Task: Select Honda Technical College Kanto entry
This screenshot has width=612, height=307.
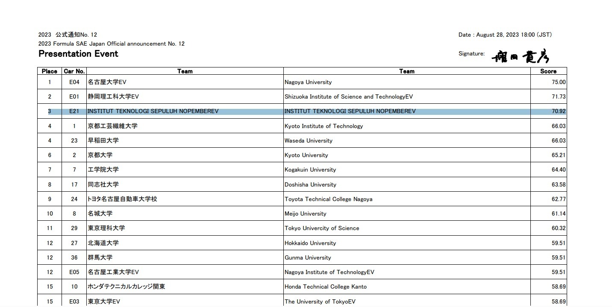Action: click(325, 287)
